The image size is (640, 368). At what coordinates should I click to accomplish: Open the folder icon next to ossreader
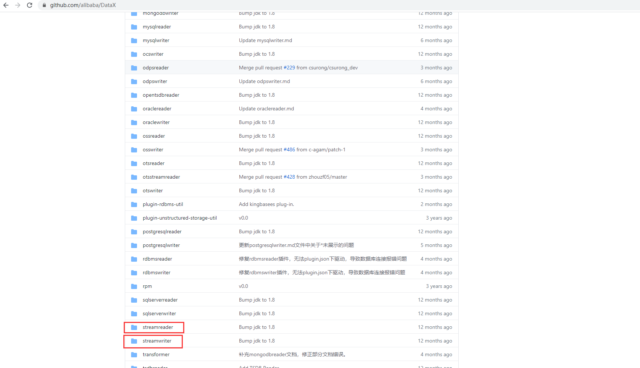[134, 136]
